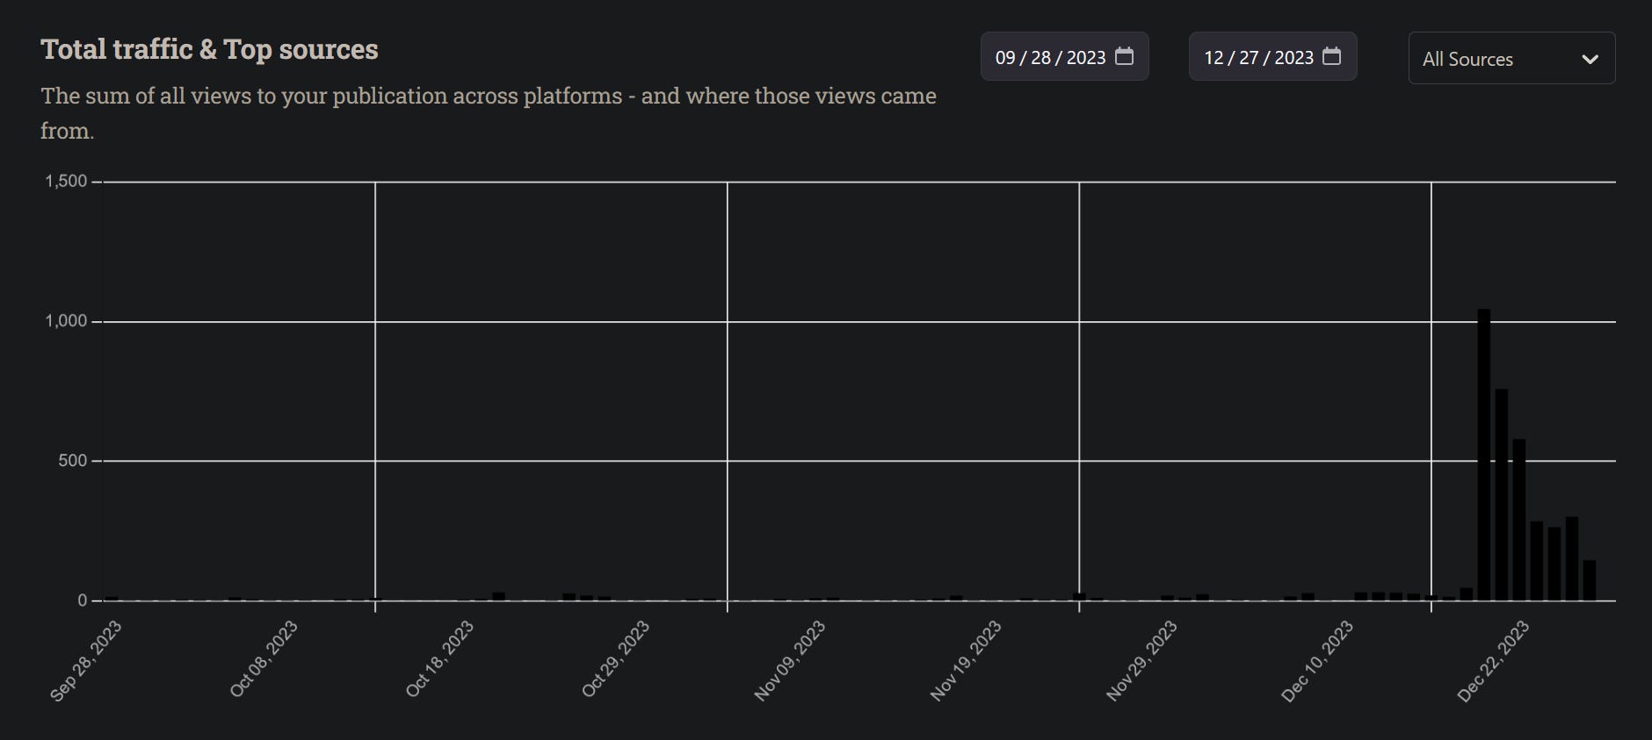Viewport: 1652px width, 740px height.
Task: Click the 12 / 27 / 2023 end date field
Action: 1272,57
